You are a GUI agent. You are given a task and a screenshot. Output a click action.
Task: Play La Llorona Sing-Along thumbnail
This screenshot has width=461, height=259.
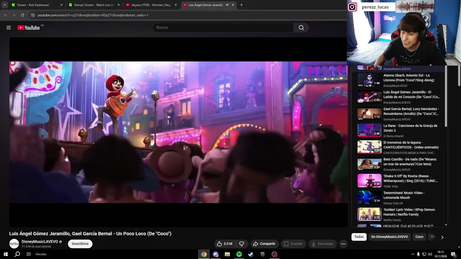369,80
